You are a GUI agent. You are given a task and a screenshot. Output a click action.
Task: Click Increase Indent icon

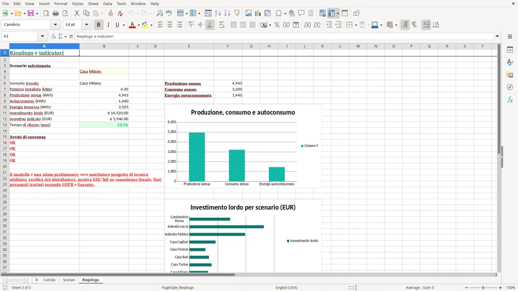329,25
